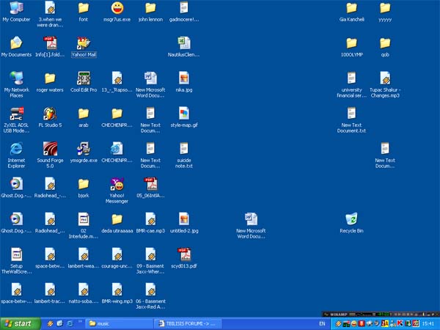The height and width of the screenshot is (330, 440).
Task: Open the Sound Forge 5.0 shortcut
Action: [50, 155]
